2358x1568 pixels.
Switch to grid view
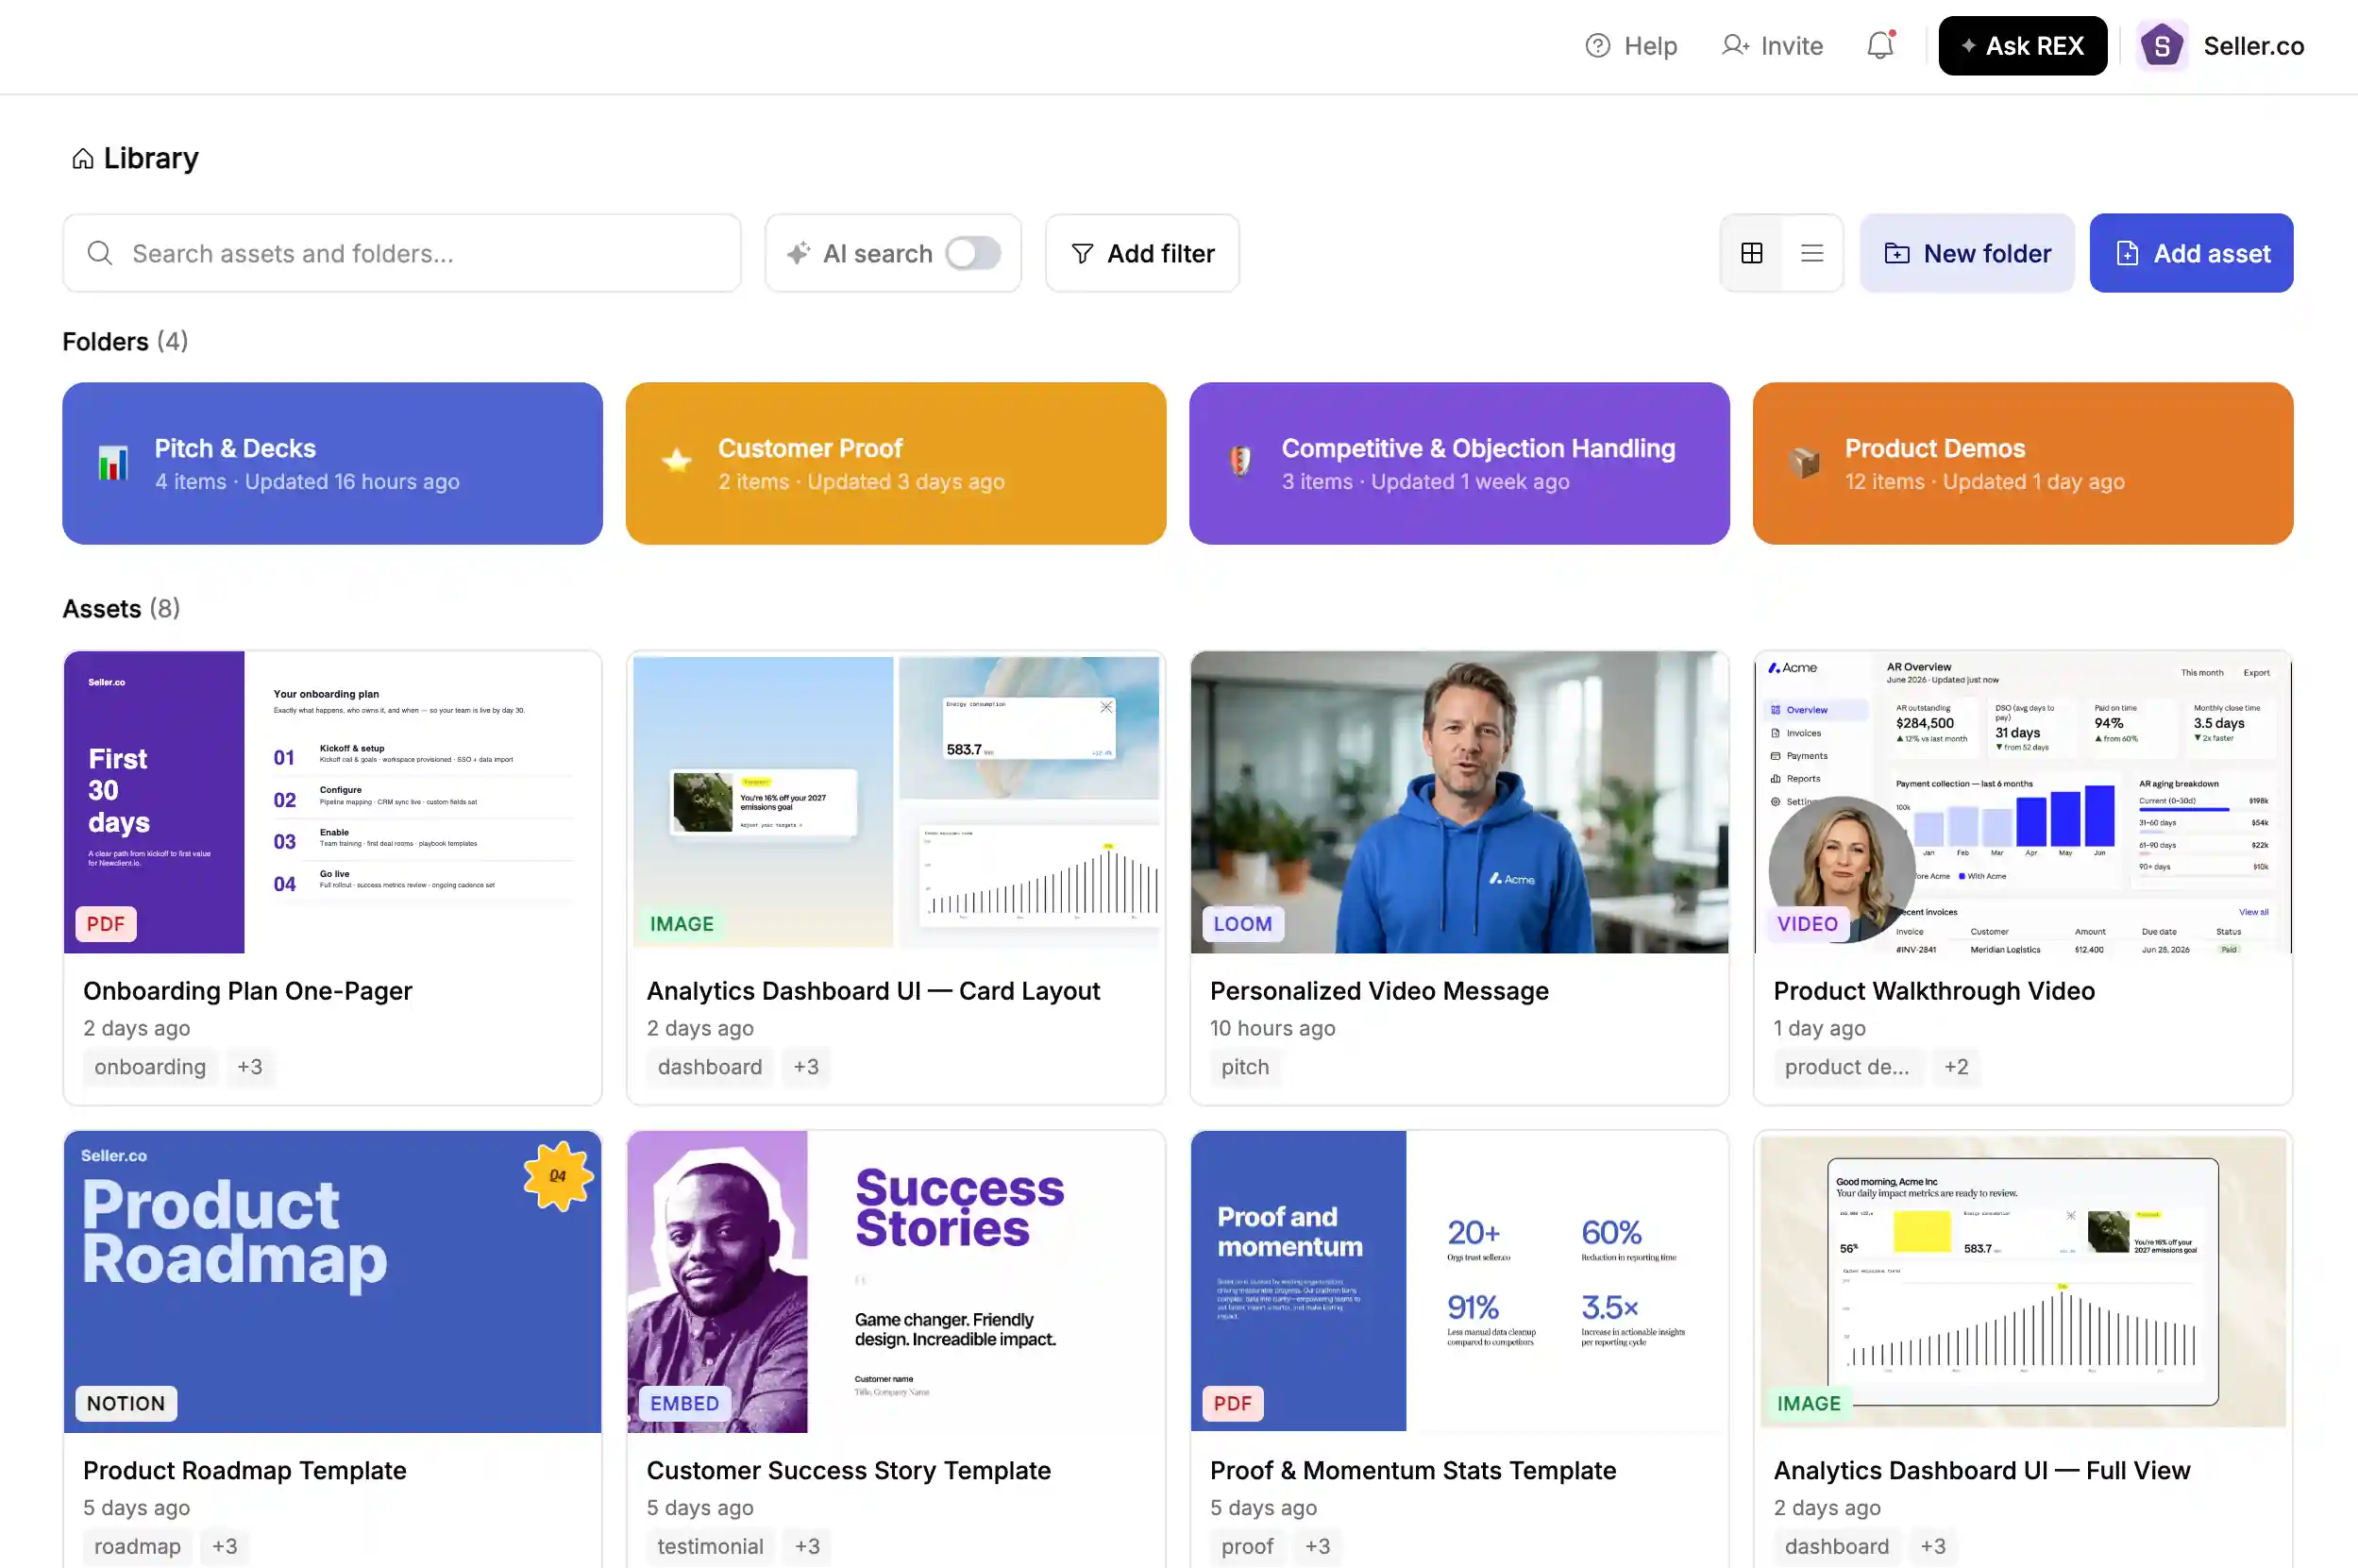tap(1751, 253)
